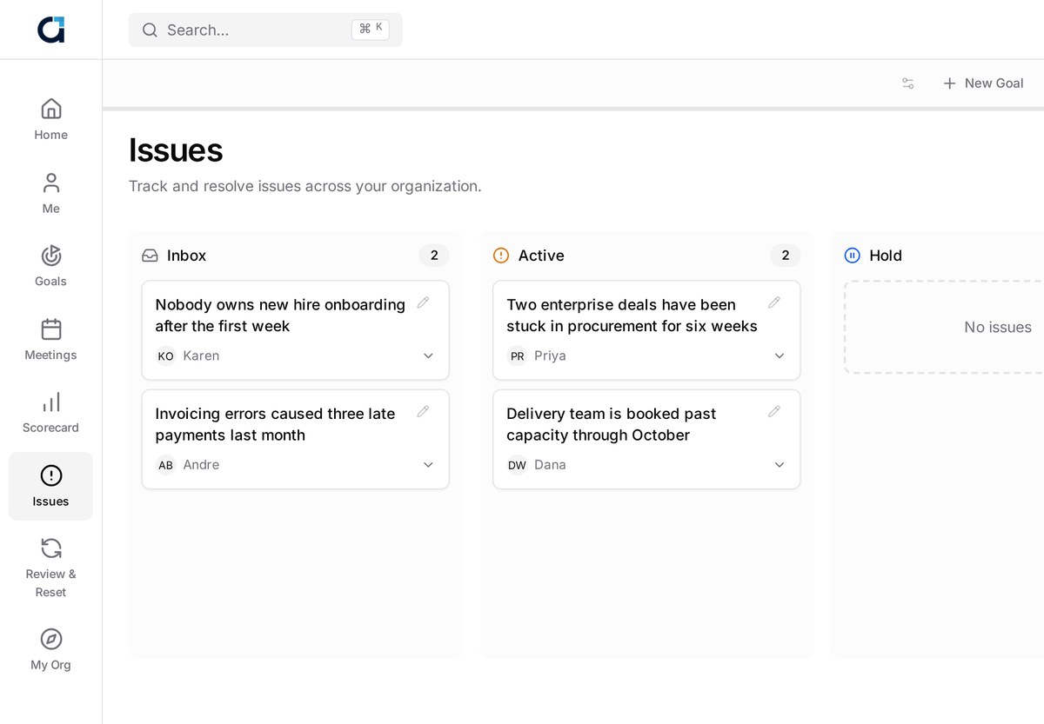Open the Home page from sidebar
The height and width of the screenshot is (724, 1044).
pyautogui.click(x=50, y=120)
